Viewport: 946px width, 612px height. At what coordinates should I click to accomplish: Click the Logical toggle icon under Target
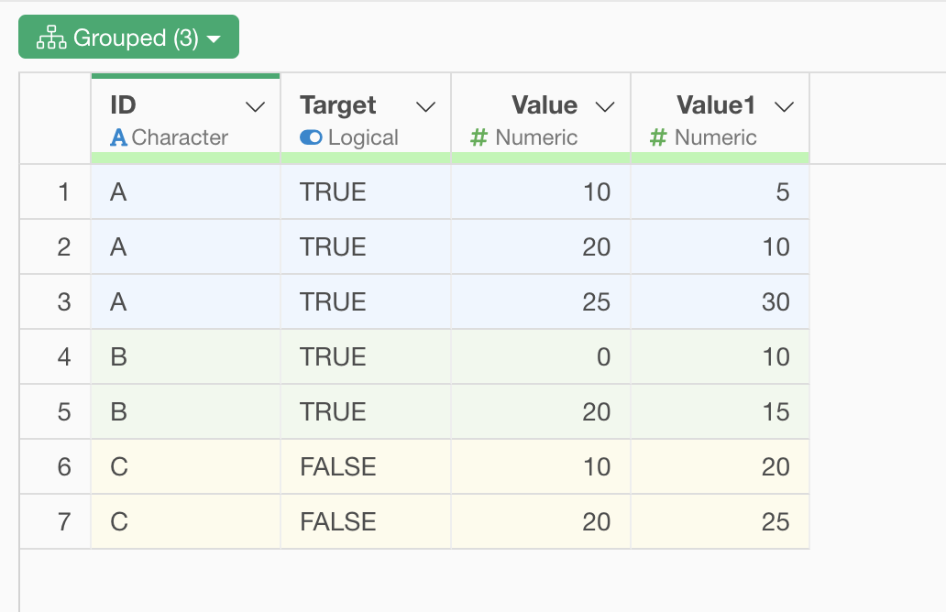[311, 137]
